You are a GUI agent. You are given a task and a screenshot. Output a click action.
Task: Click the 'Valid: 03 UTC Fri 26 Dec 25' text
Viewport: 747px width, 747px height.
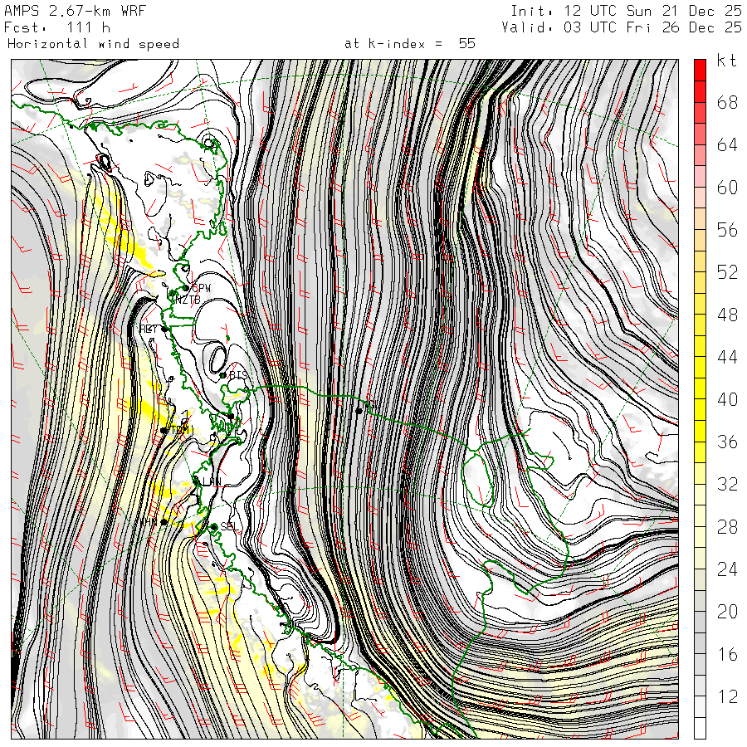tap(622, 27)
